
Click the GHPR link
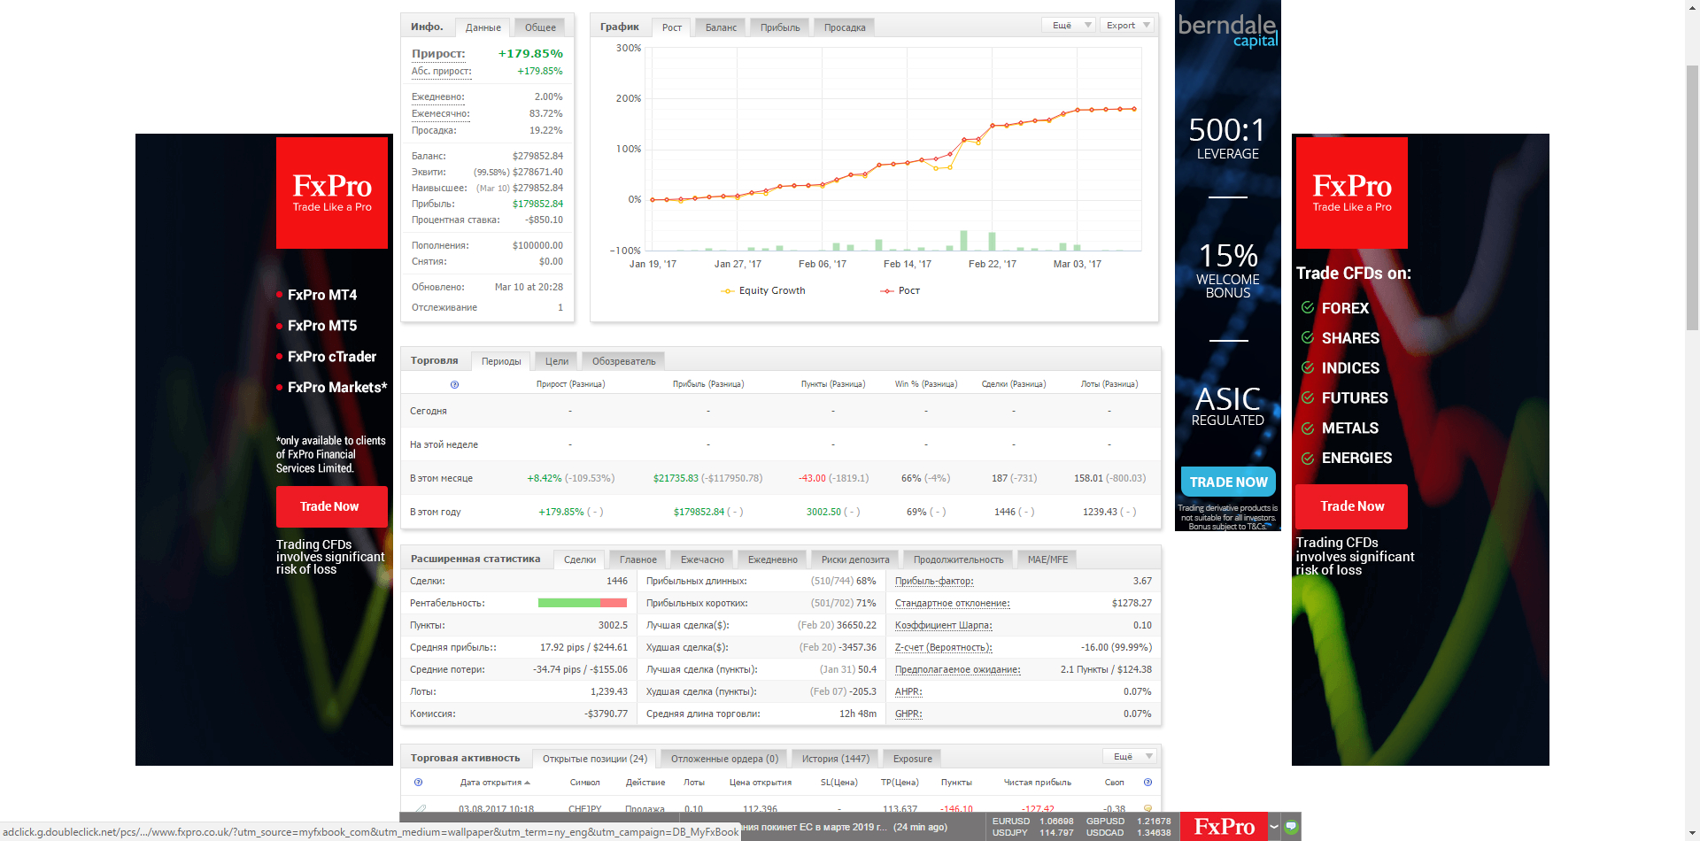pos(908,714)
